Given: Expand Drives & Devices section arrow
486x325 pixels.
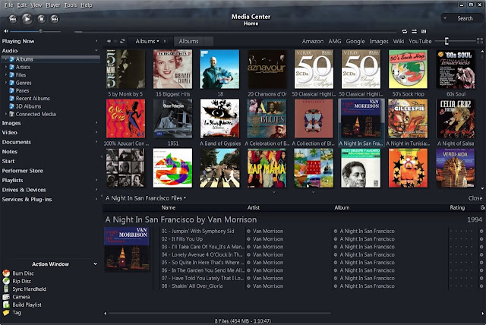Looking at the screenshot, I should tap(96, 190).
